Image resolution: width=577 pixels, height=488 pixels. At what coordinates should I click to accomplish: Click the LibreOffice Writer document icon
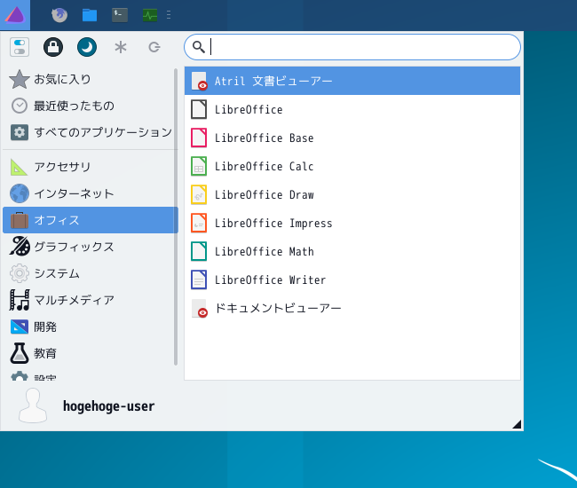coord(199,279)
